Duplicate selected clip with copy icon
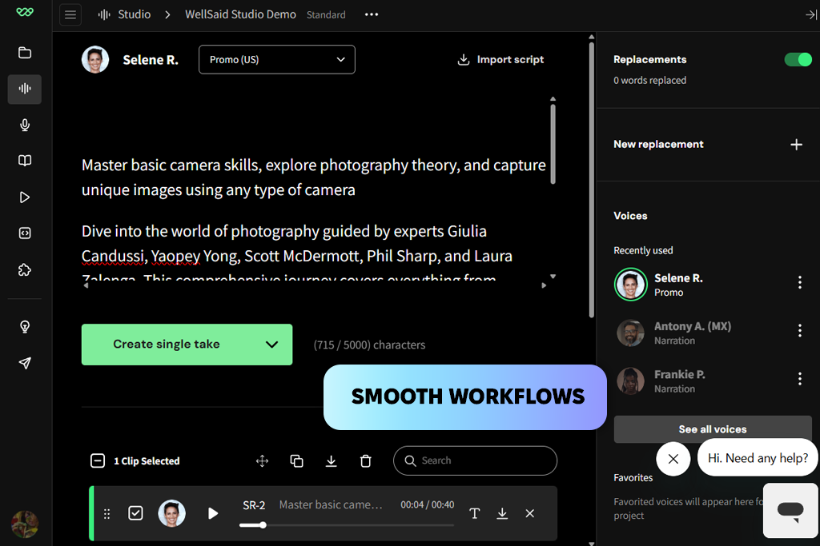This screenshot has height=546, width=820. point(296,461)
